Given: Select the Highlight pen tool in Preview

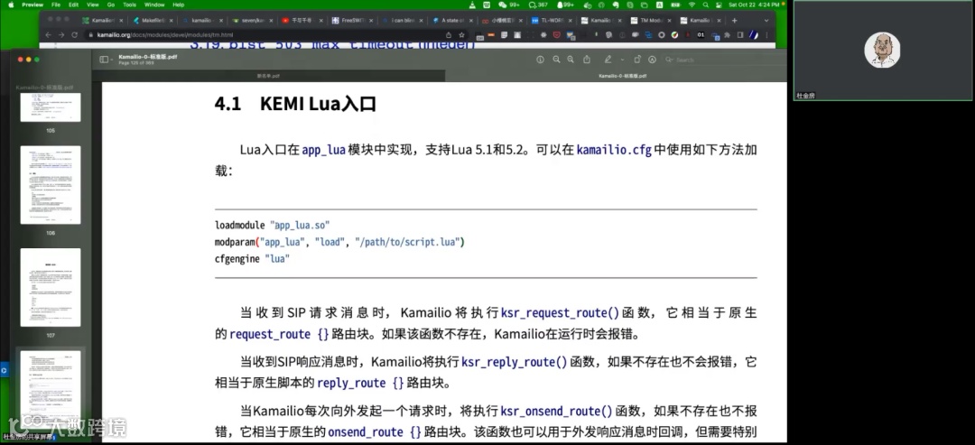Looking at the screenshot, I should pos(608,60).
